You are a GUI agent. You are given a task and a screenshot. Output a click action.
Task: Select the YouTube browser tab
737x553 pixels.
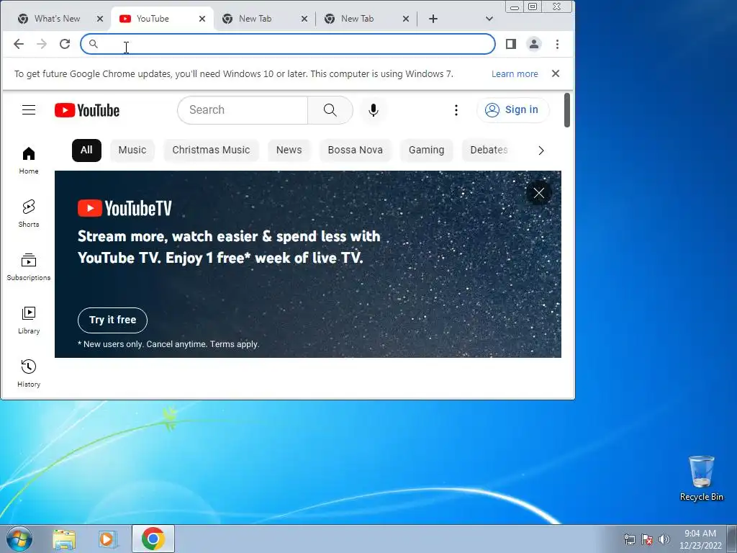coord(162,19)
